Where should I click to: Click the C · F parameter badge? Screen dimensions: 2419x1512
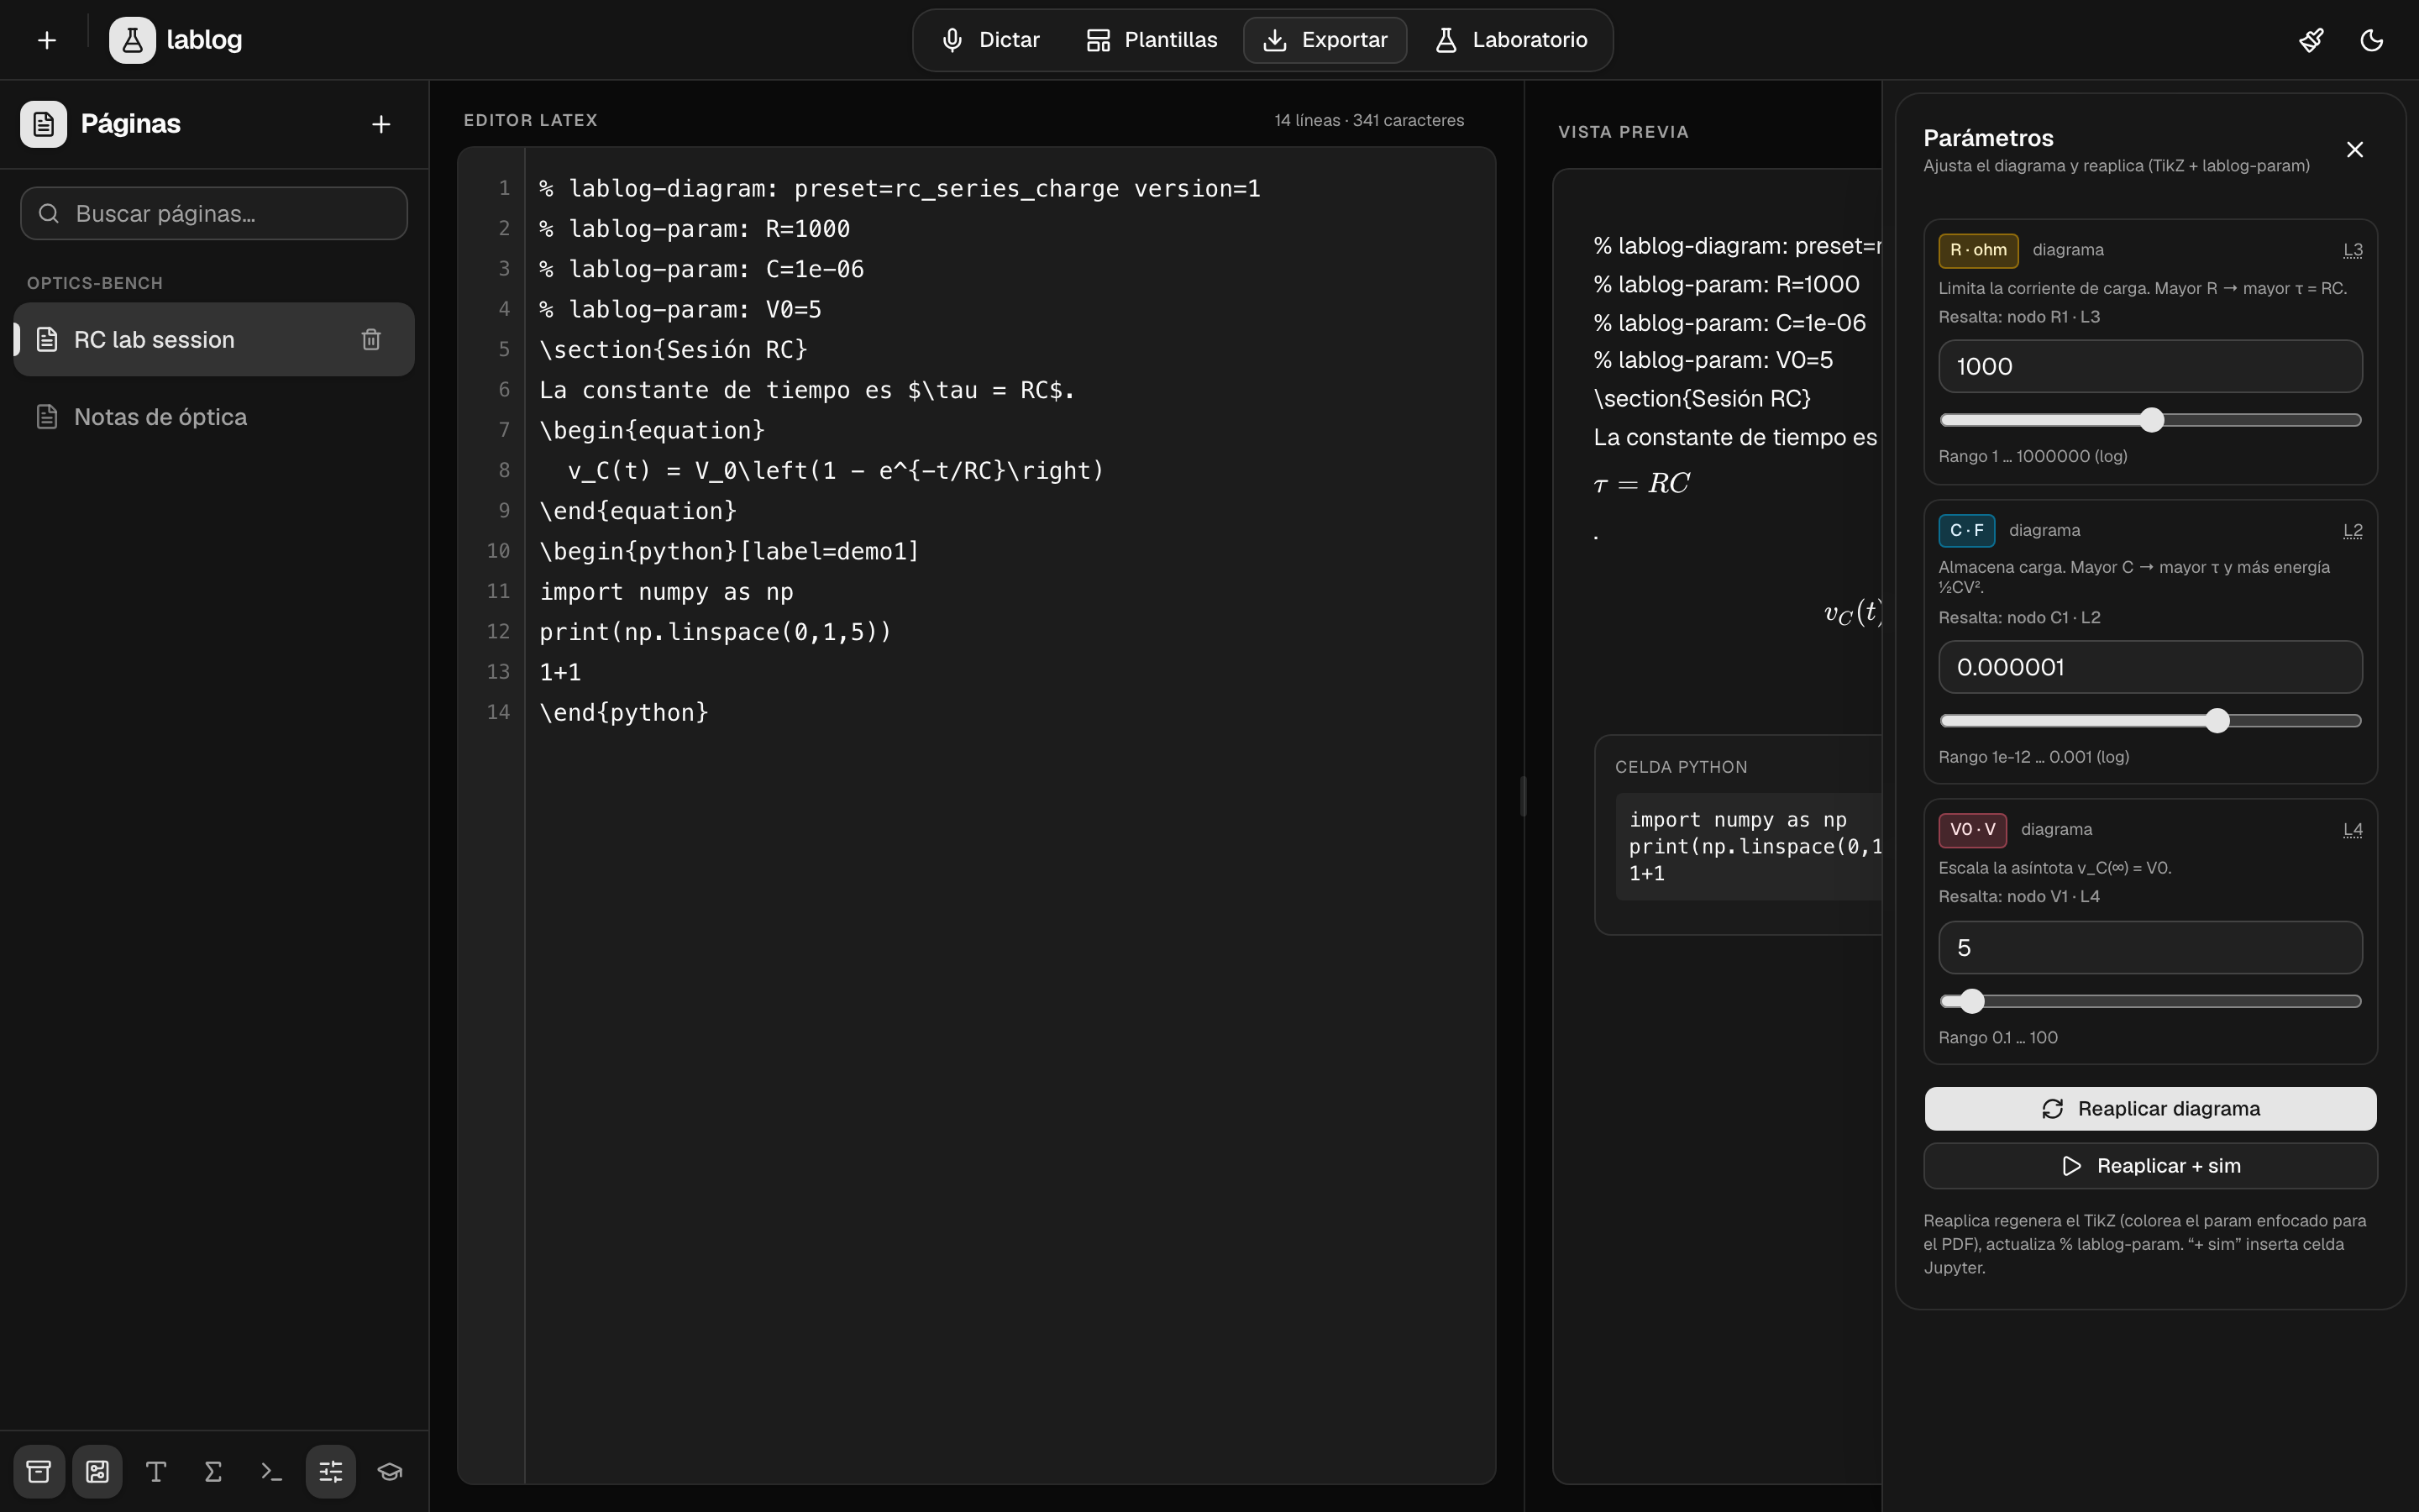point(1966,530)
